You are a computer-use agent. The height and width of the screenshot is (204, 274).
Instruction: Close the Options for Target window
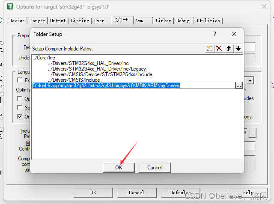[x=264, y=7]
